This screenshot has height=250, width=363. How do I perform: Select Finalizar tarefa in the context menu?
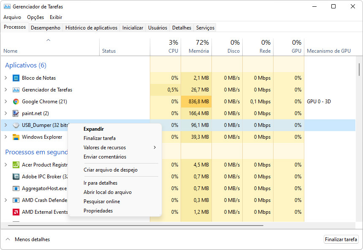point(115,138)
